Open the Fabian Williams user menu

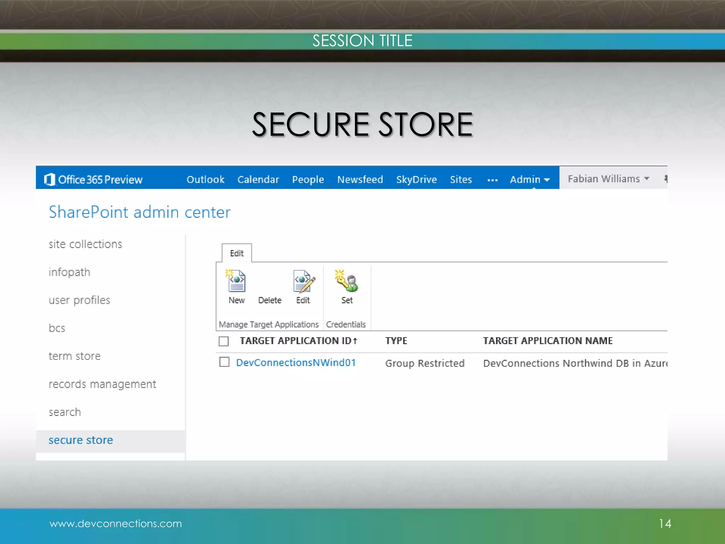click(608, 179)
